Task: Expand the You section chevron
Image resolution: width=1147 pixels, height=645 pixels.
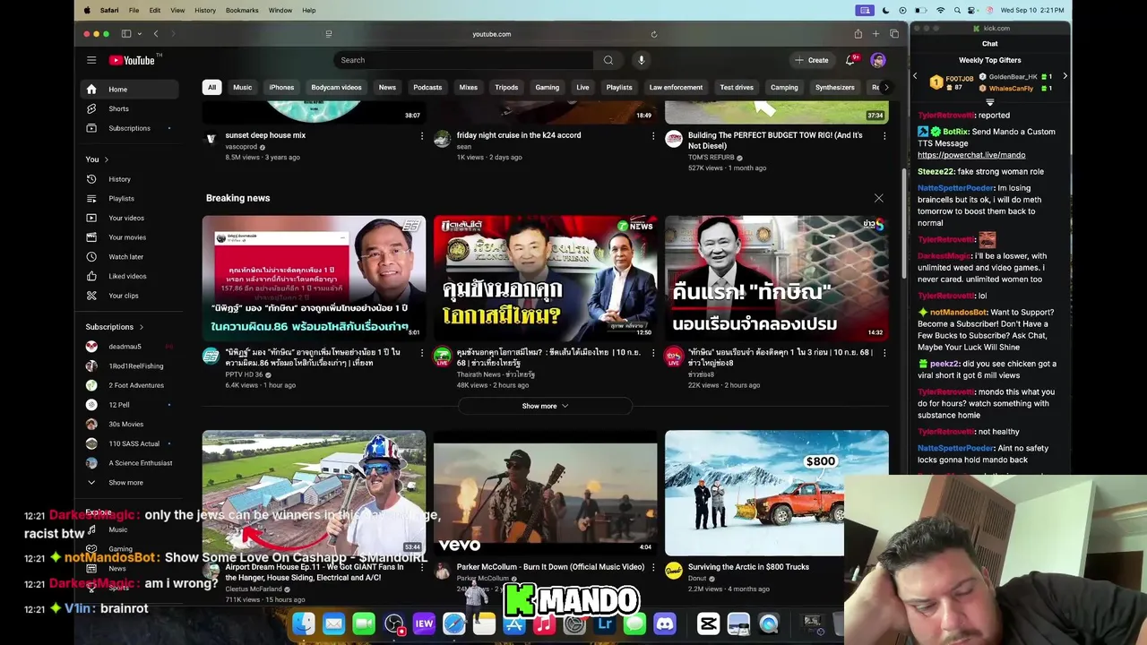Action: [106, 159]
